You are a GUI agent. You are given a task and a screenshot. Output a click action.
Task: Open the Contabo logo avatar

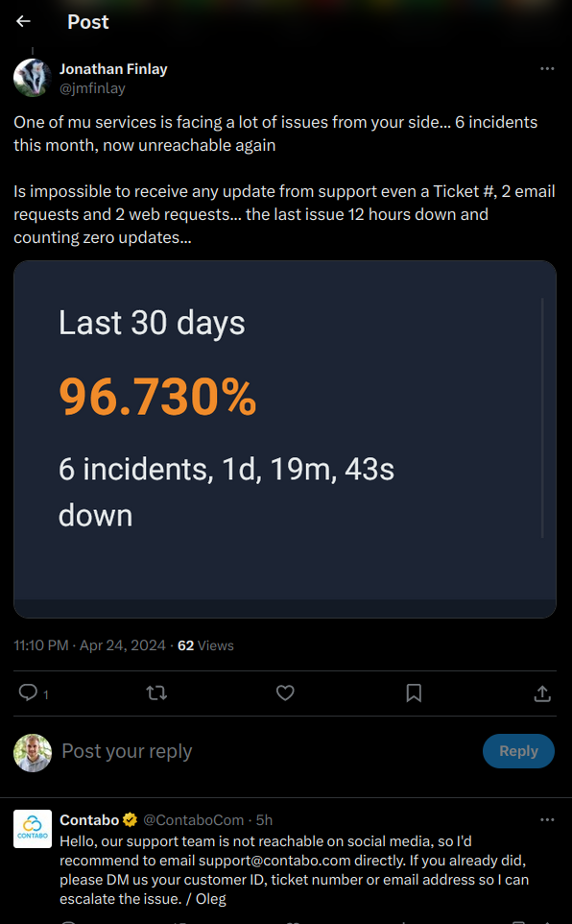[33, 829]
